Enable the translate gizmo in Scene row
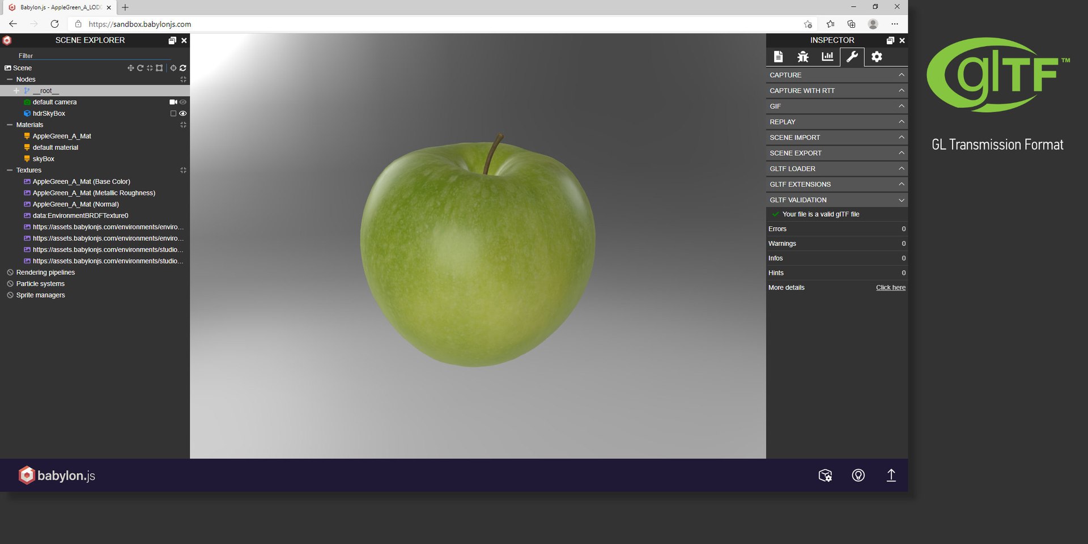Image resolution: width=1088 pixels, height=544 pixels. [x=131, y=68]
